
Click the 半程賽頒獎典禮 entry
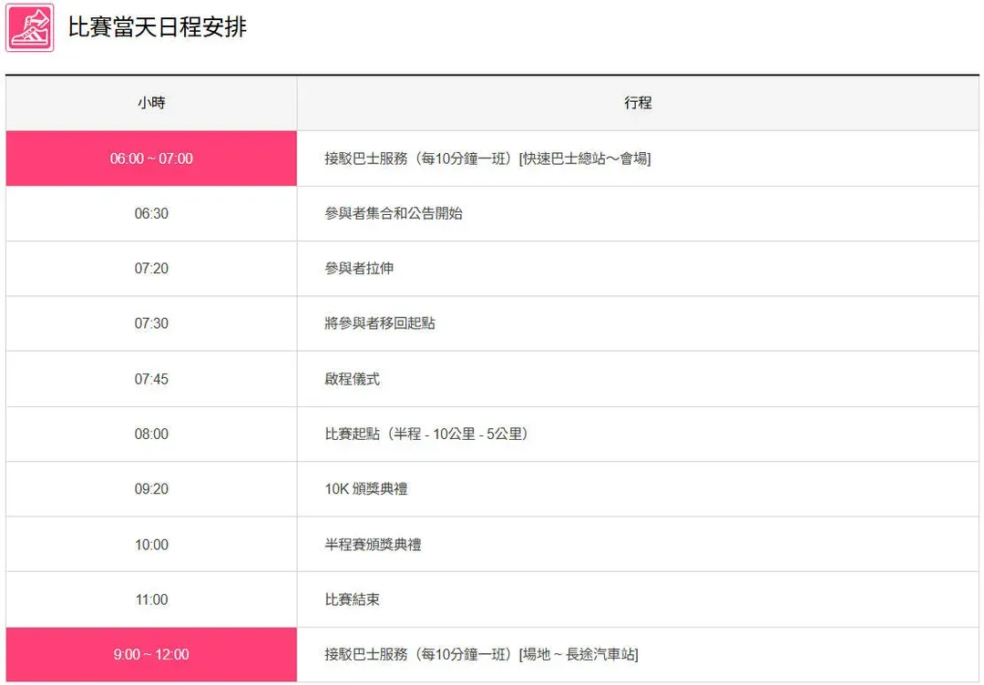point(373,545)
